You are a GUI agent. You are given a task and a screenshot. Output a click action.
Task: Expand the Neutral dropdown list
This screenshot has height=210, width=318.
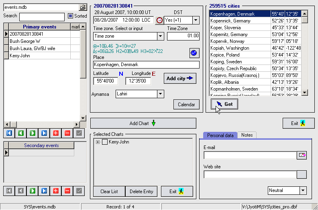click(303, 190)
